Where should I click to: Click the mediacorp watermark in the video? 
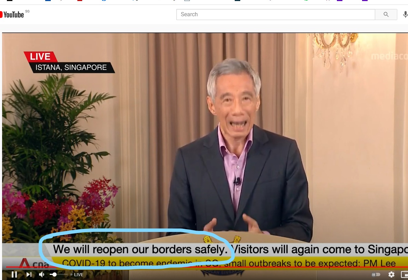click(x=388, y=56)
